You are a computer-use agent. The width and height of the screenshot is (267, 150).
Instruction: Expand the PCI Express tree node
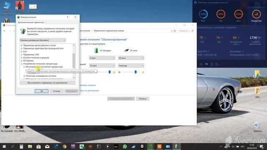pyautogui.click(x=22, y=61)
